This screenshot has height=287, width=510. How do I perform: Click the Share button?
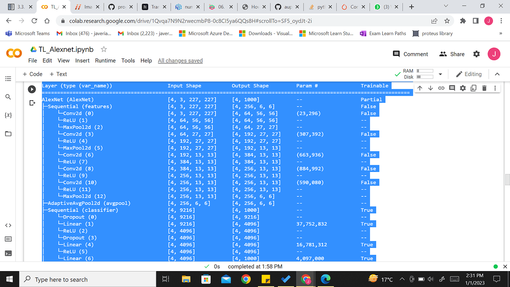click(x=452, y=54)
